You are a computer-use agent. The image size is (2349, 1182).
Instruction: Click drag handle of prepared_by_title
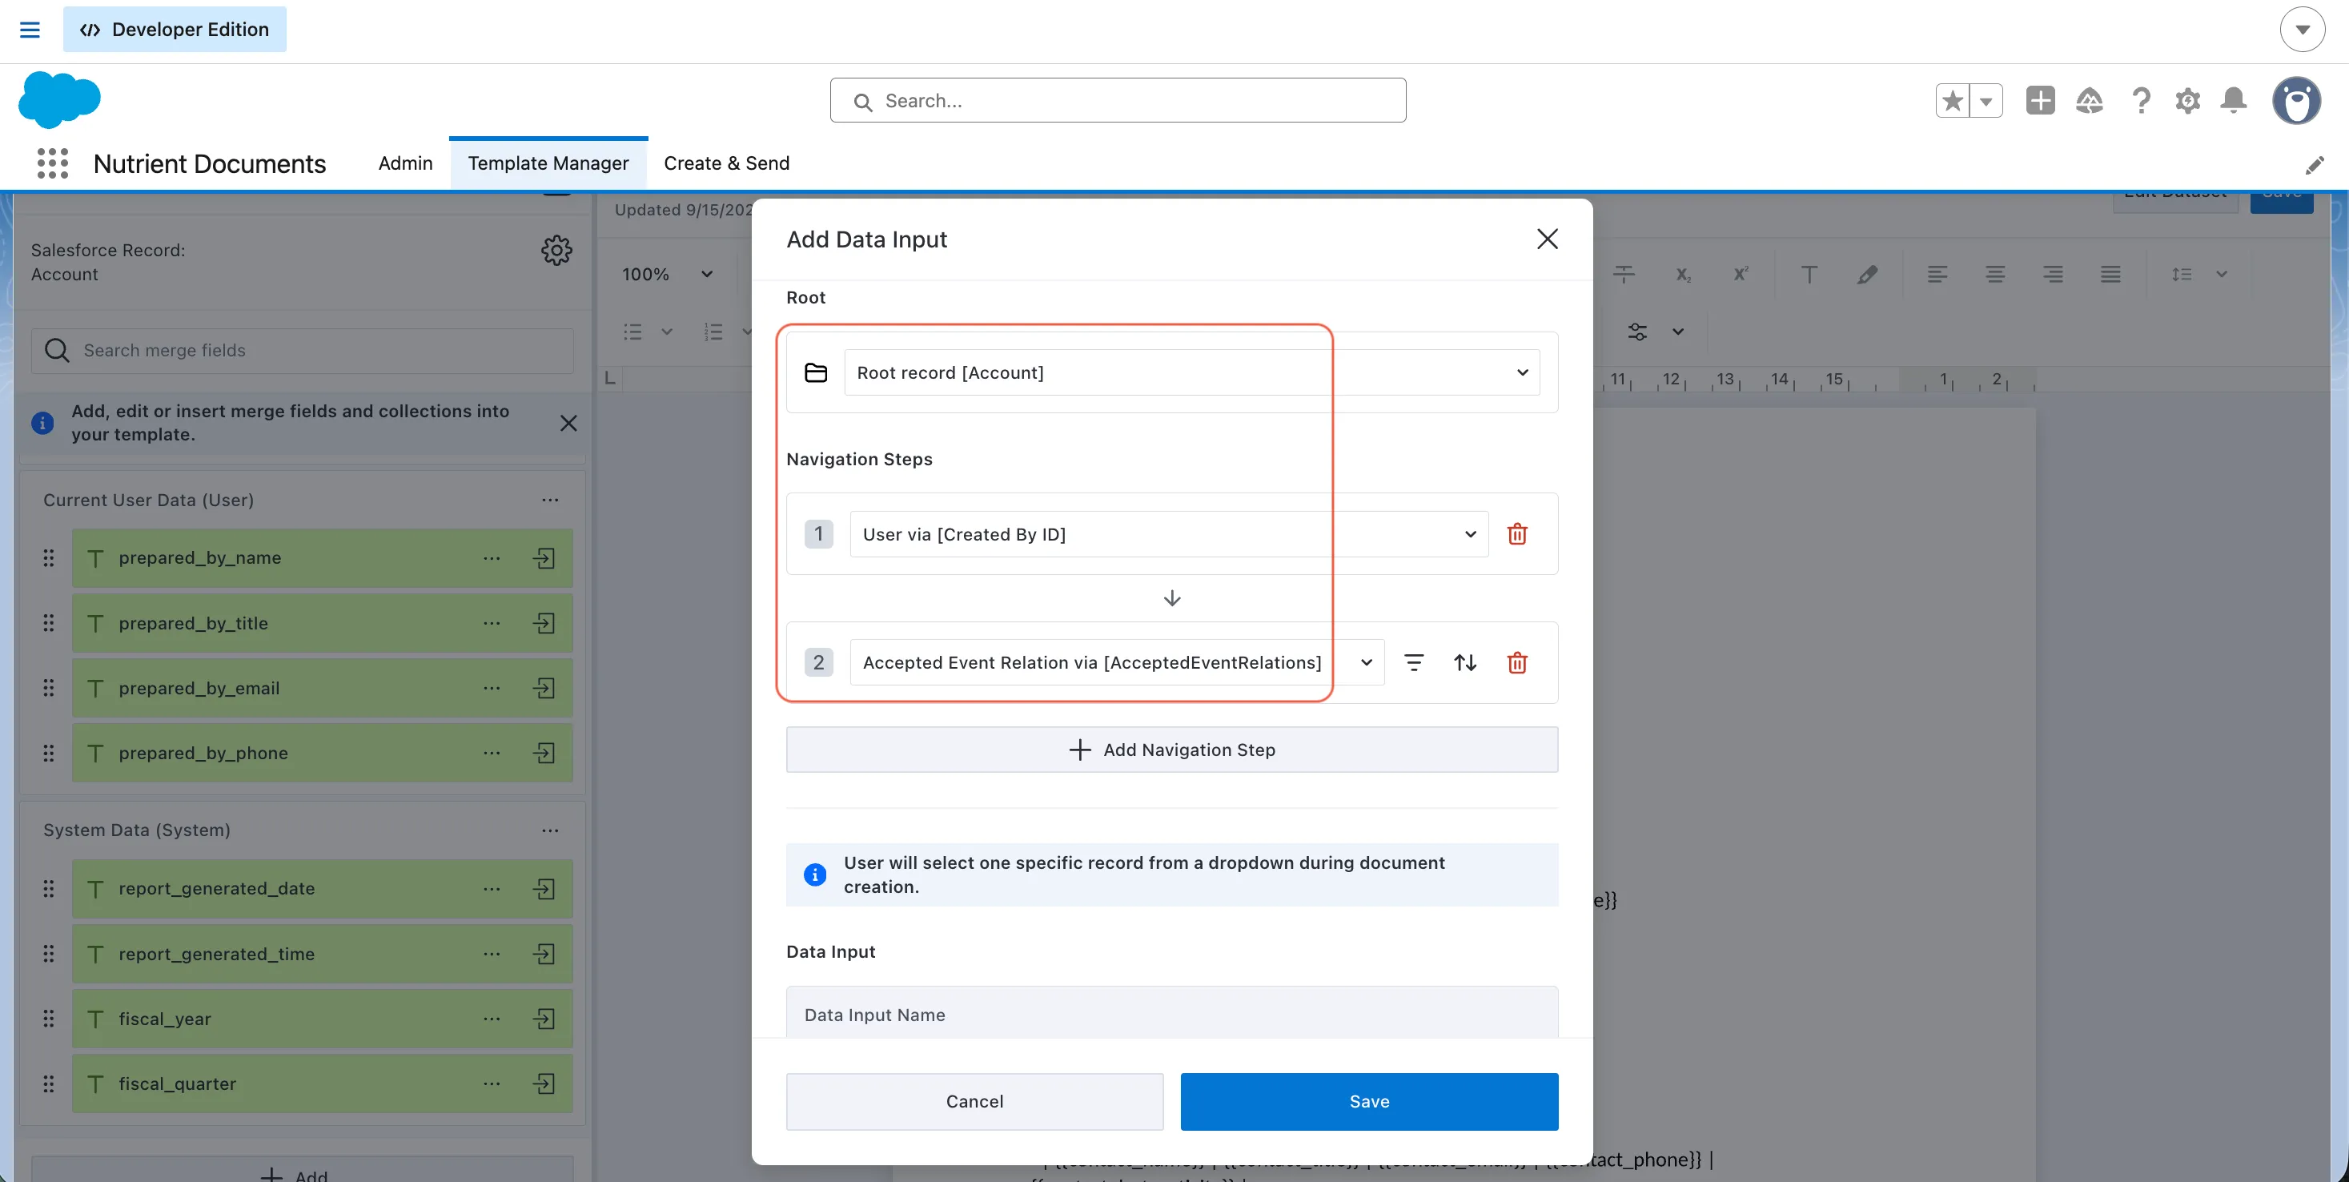pos(48,623)
